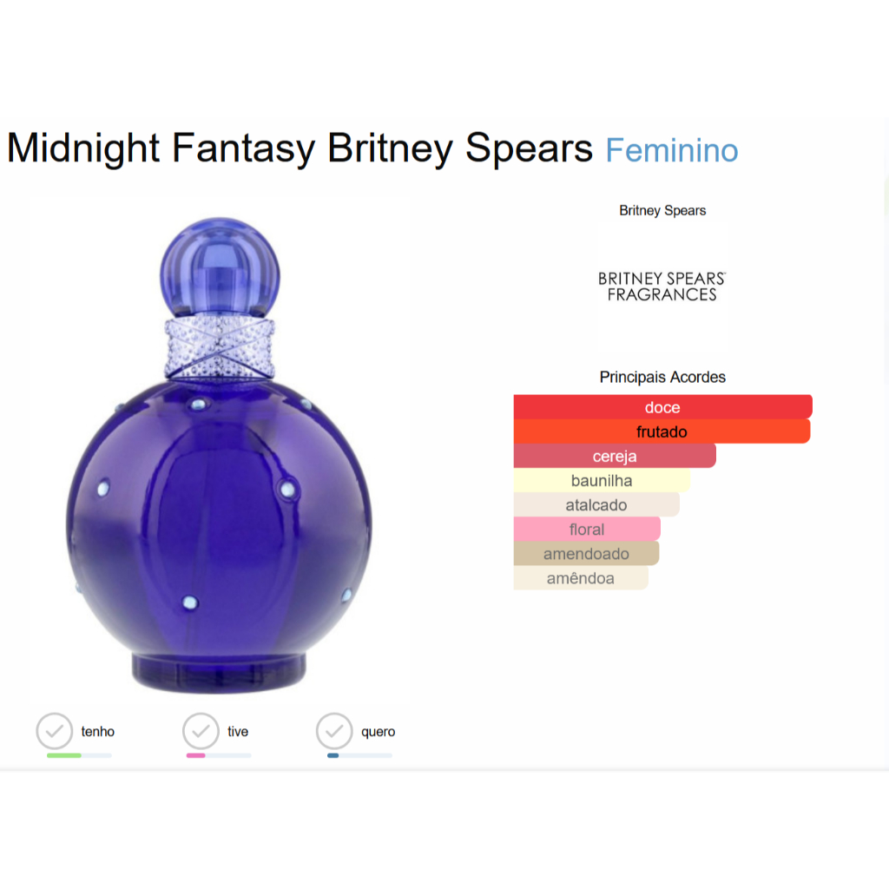The height and width of the screenshot is (889, 889).
Task: Click the 'baunilha' accord bar
Action: coord(602,480)
